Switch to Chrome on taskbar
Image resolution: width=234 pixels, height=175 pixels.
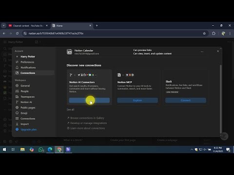click(x=59, y=150)
